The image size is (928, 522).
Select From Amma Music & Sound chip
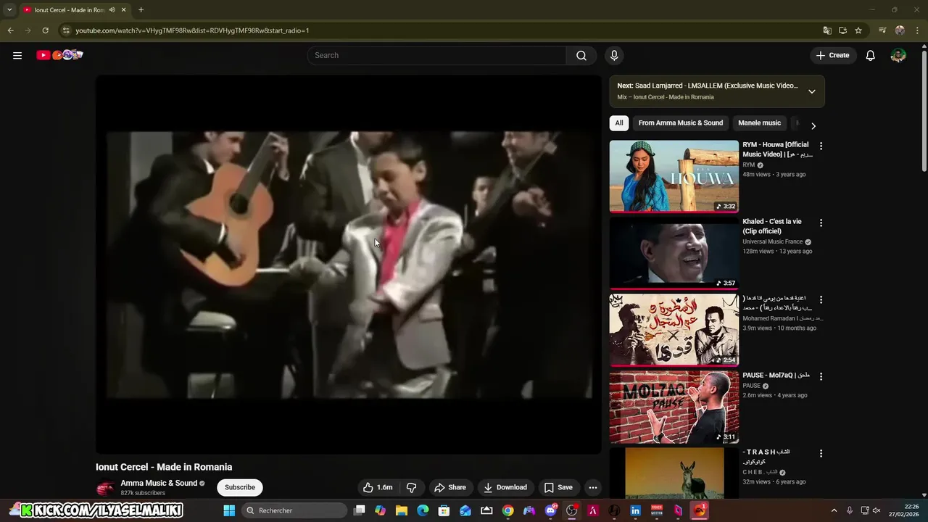click(681, 123)
